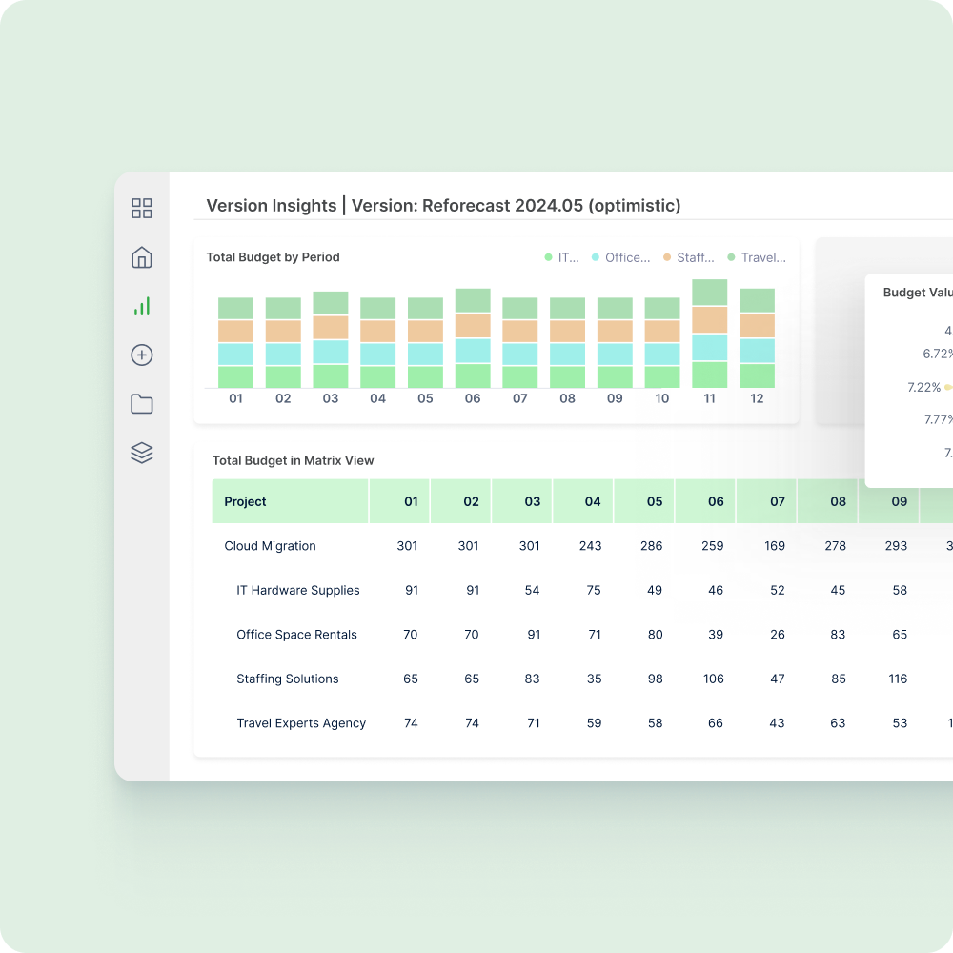Select the Office Space Rentals row
Viewport: 953px width, 953px height.
pos(296,635)
